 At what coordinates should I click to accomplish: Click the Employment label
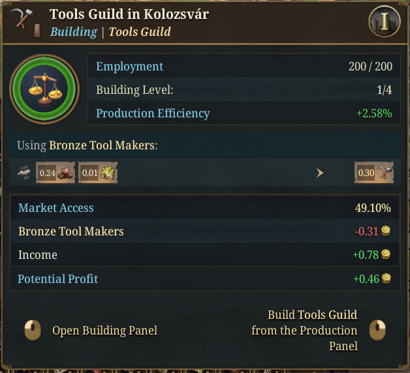[x=129, y=67]
